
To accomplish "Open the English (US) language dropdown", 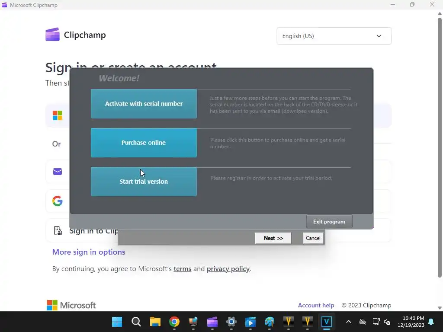I will pos(334,36).
